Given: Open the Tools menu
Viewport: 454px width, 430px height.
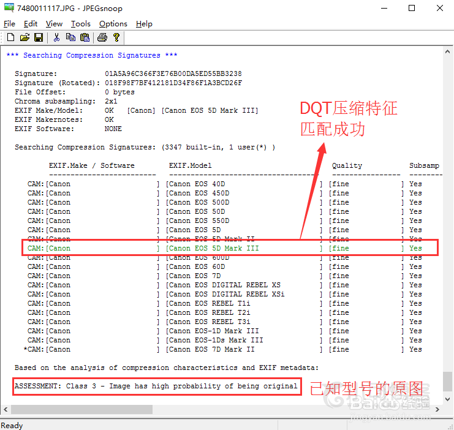Looking at the screenshot, I should (x=80, y=24).
